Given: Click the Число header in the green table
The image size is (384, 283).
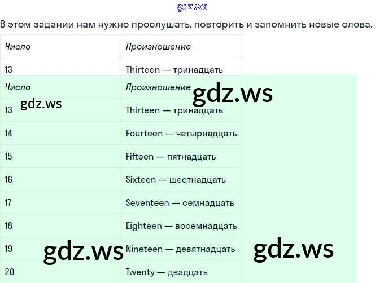Looking at the screenshot, I should [x=18, y=87].
